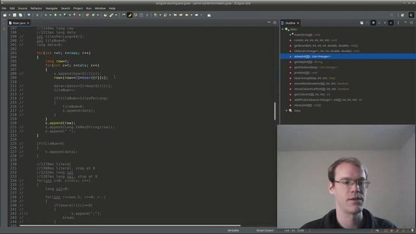Click the Open Type icon
Viewport: 416px width, 234px height.
[105, 15]
